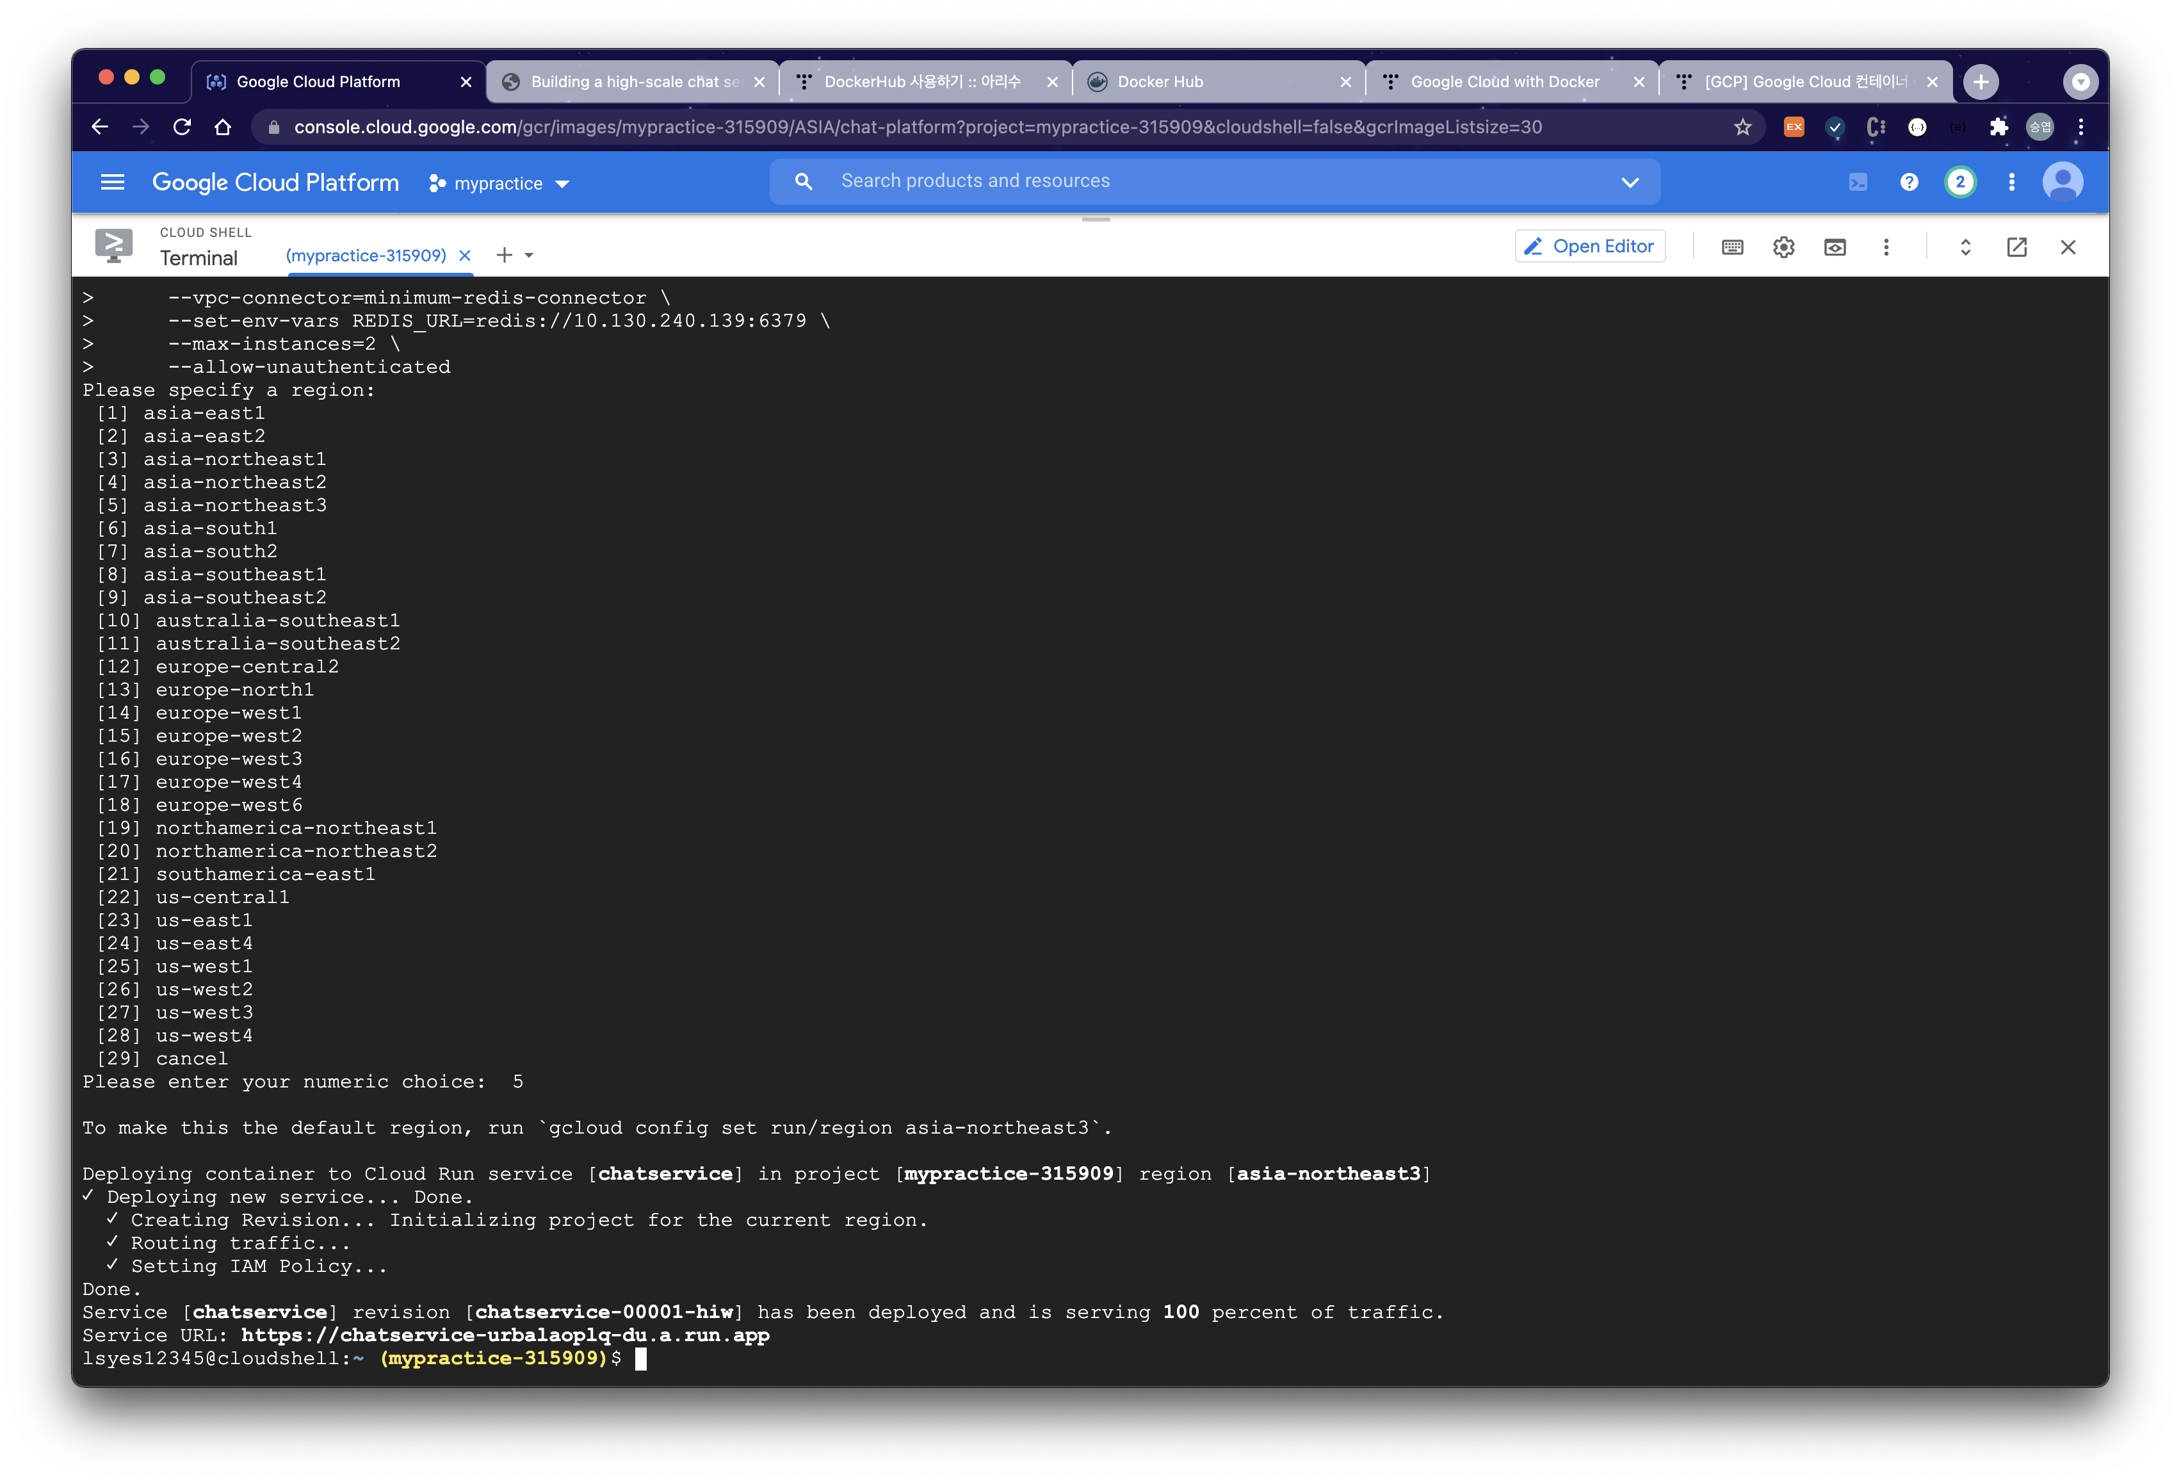Open the browser Extensions puzzle icon
The image size is (2181, 1482).
click(1999, 127)
